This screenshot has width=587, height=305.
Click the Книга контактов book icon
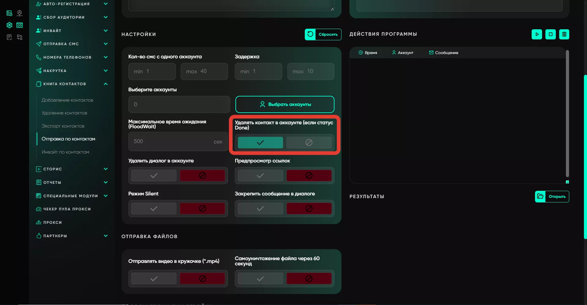coord(39,84)
